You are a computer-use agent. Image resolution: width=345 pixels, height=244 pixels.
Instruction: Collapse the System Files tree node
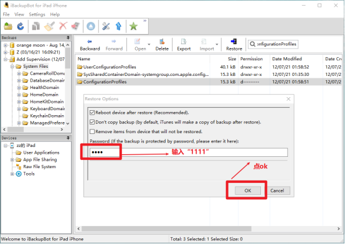[x=12, y=67]
